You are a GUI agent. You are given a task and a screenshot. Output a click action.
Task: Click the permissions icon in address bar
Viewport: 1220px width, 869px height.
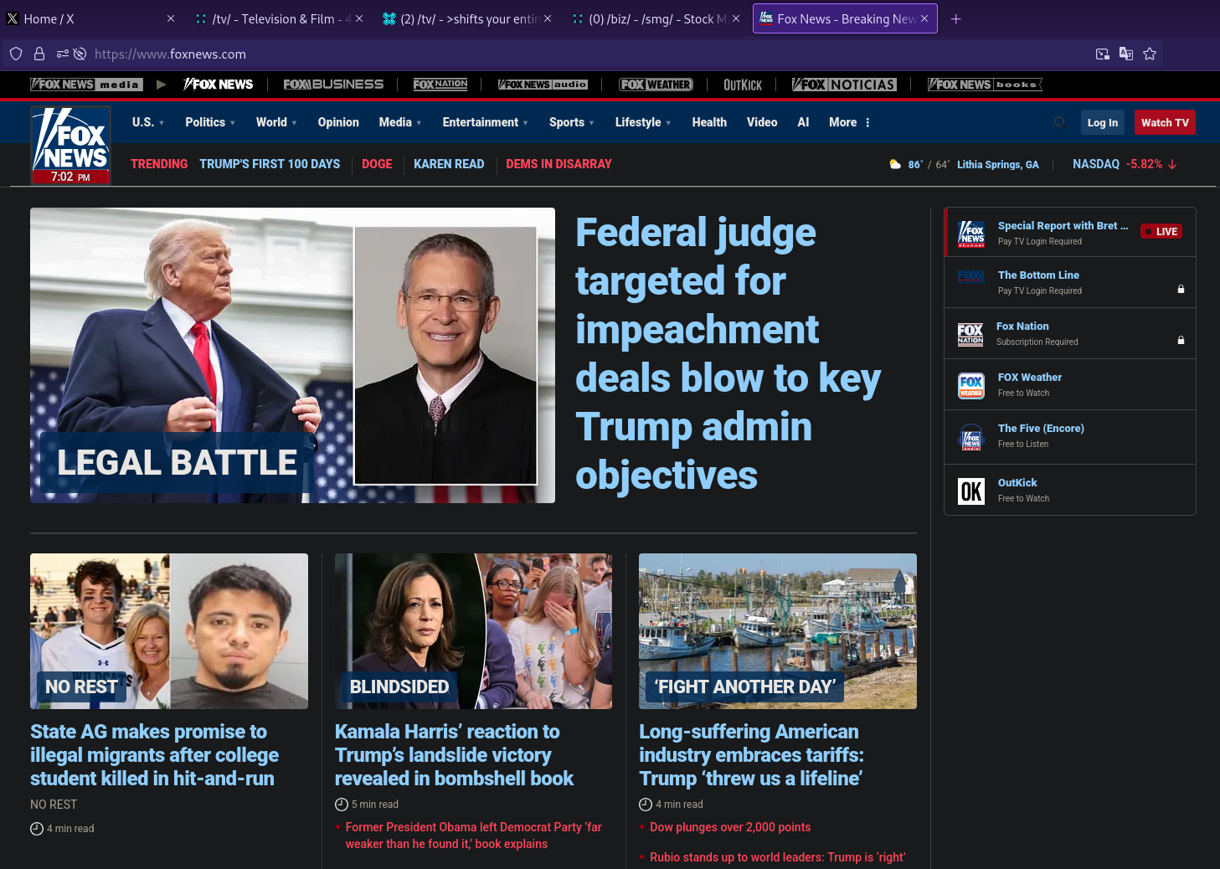coord(63,54)
